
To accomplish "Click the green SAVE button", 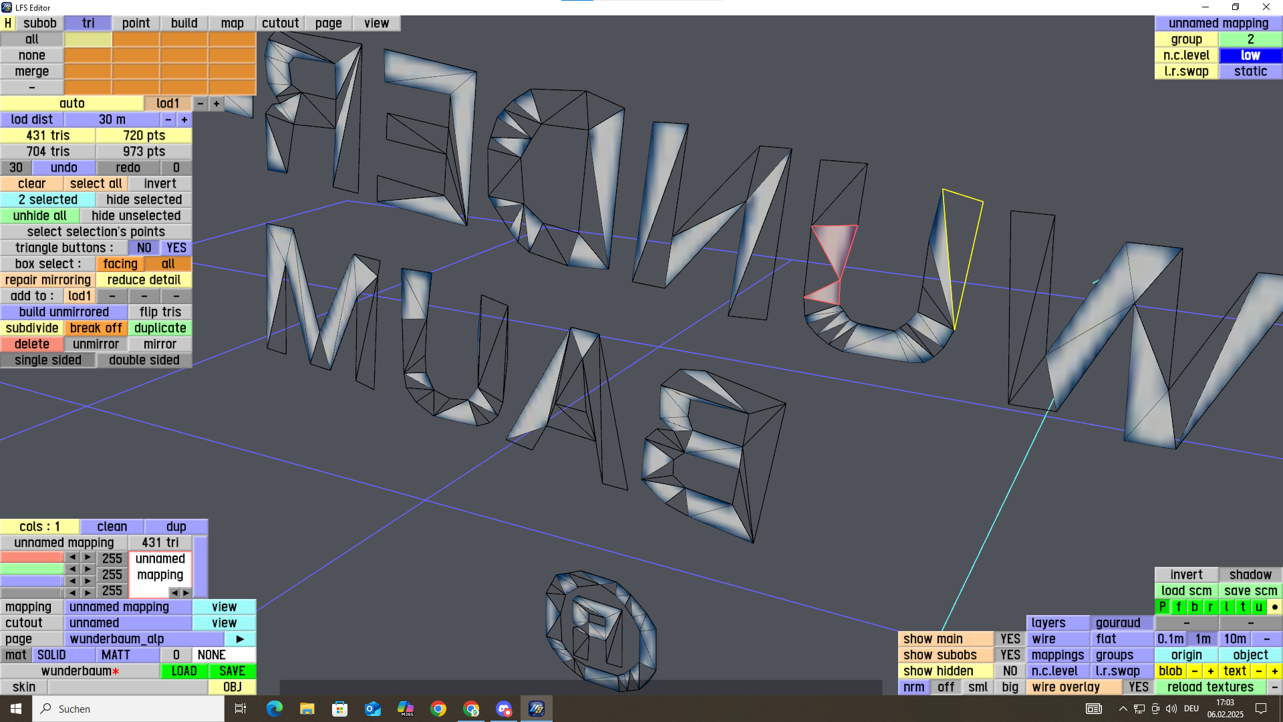I will point(232,671).
